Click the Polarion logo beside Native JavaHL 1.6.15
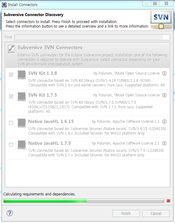 pyautogui.click(x=22, y=123)
